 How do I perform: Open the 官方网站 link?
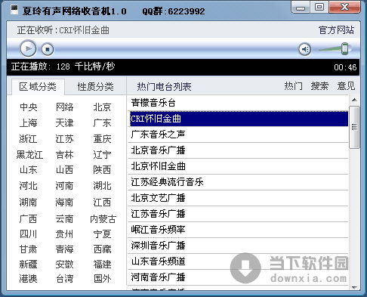[x=336, y=30]
